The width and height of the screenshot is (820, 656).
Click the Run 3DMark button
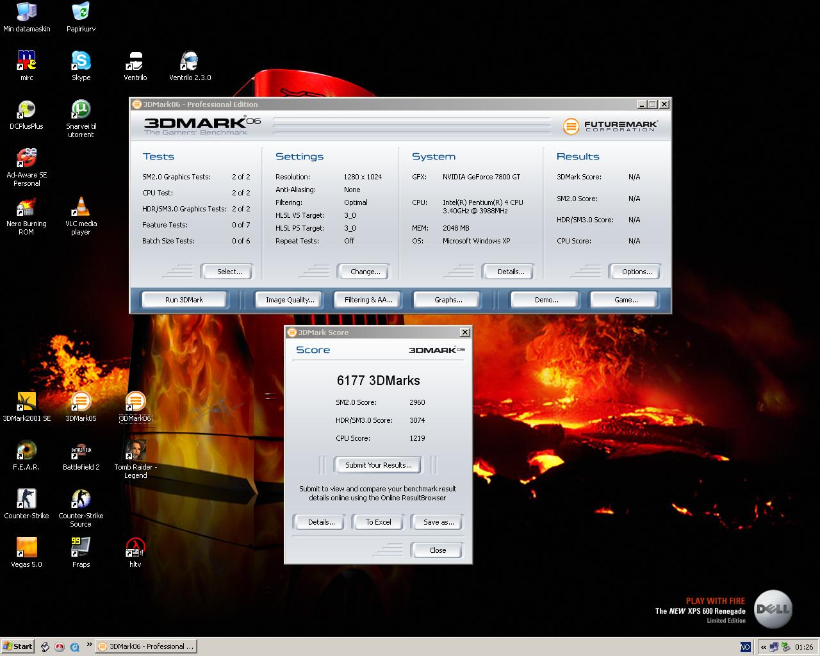pos(184,300)
